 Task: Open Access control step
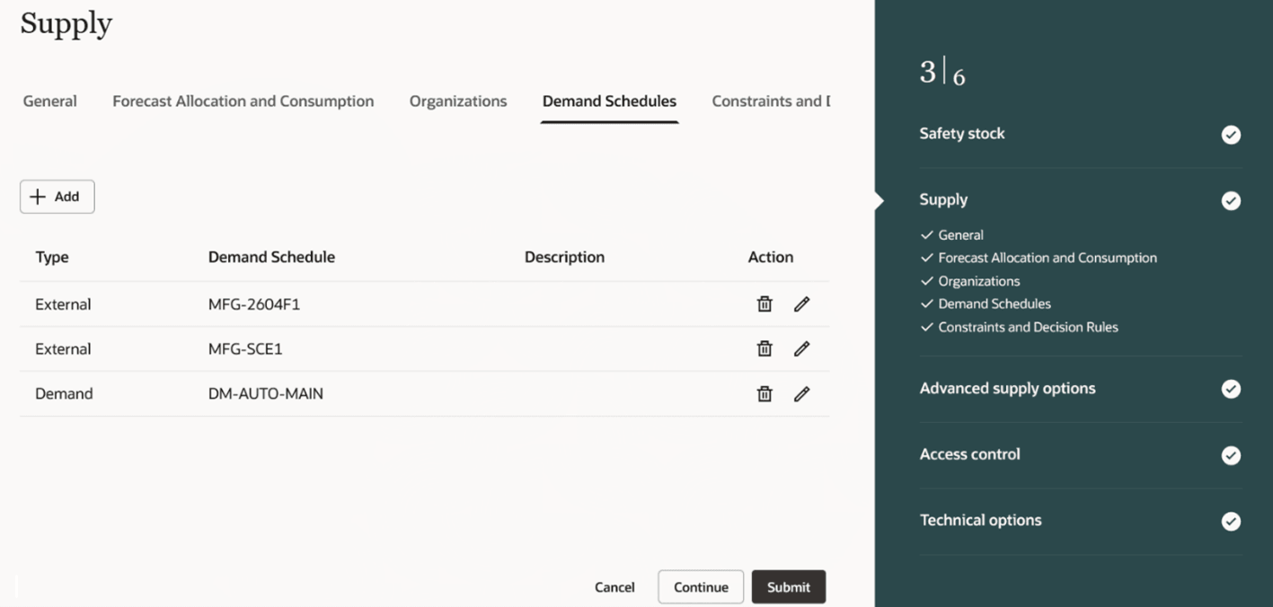click(969, 454)
